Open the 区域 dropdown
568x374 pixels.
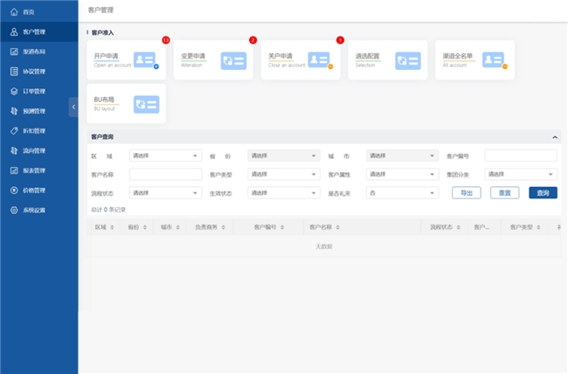pos(165,156)
